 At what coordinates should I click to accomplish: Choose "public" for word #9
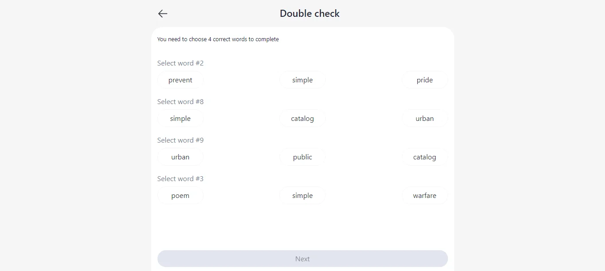coord(302,157)
